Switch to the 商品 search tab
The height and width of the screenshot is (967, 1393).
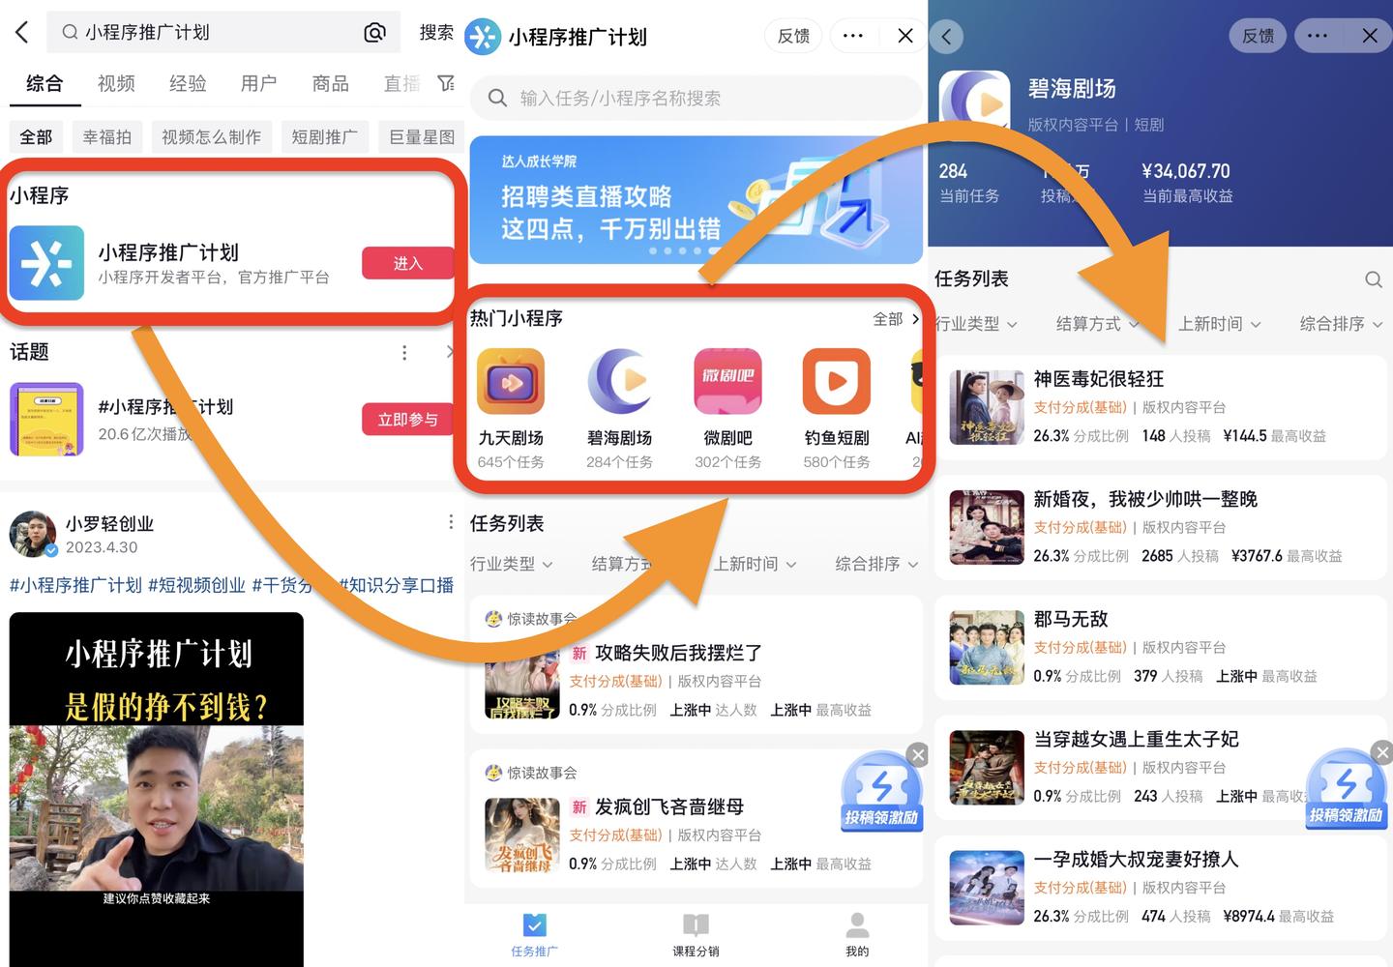point(330,83)
